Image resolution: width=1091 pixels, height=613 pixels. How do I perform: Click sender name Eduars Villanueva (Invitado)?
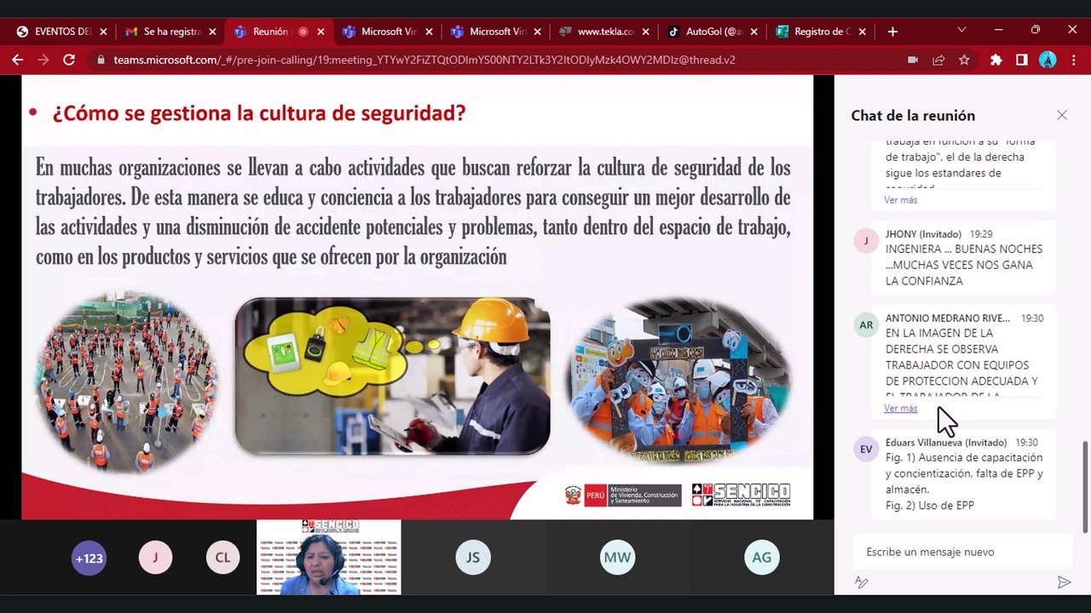(x=946, y=442)
